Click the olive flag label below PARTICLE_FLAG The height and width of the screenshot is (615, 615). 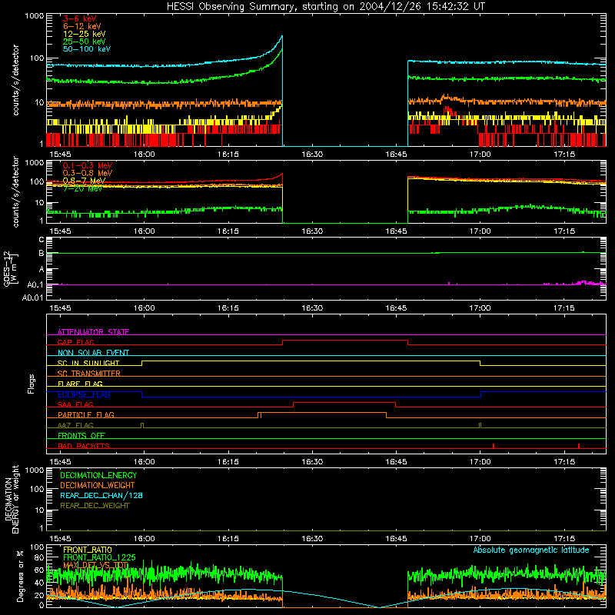[75, 425]
